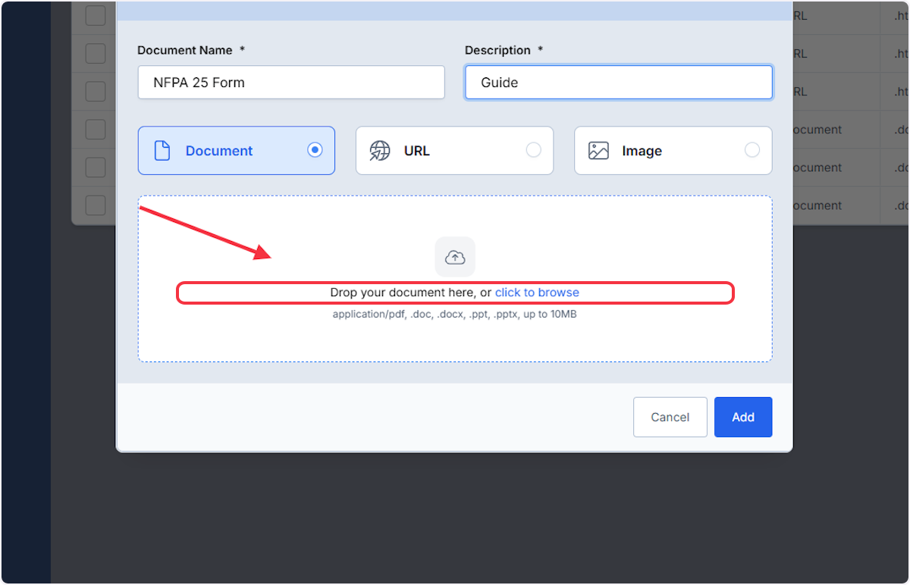Click the 'Drop your document here' text
This screenshot has height=585, width=910.
(403, 292)
